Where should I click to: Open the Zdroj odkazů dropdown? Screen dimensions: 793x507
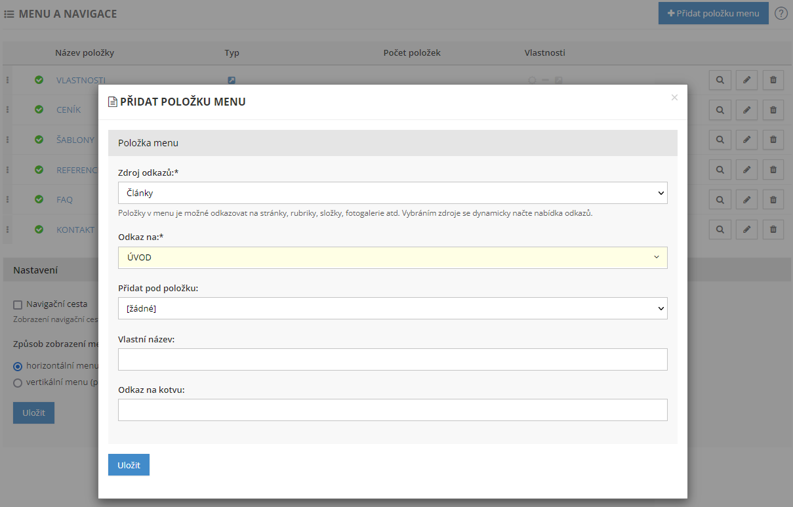coord(392,193)
